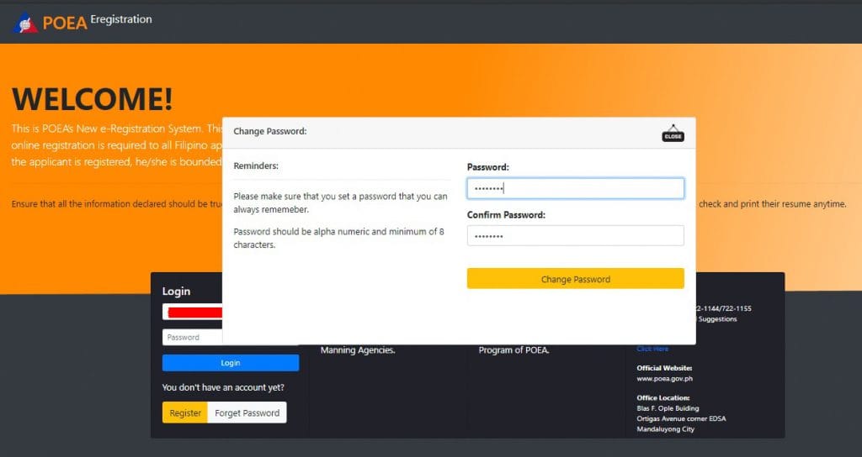Click the Register button

point(184,413)
